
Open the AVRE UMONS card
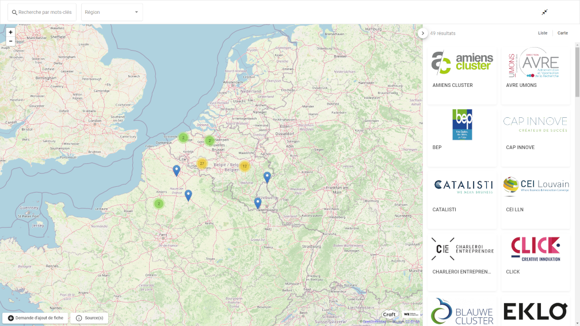(x=536, y=74)
